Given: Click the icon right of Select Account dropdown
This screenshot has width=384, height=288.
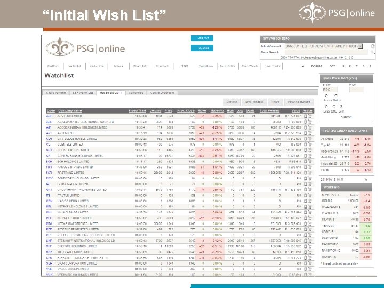Looking at the screenshot, I should coord(372,46).
